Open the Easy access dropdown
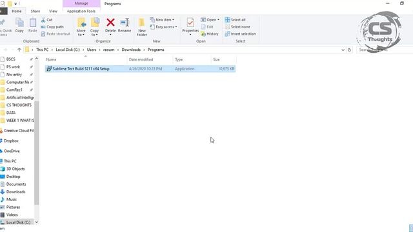Image resolution: width=413 pixels, height=232 pixels. tap(163, 27)
